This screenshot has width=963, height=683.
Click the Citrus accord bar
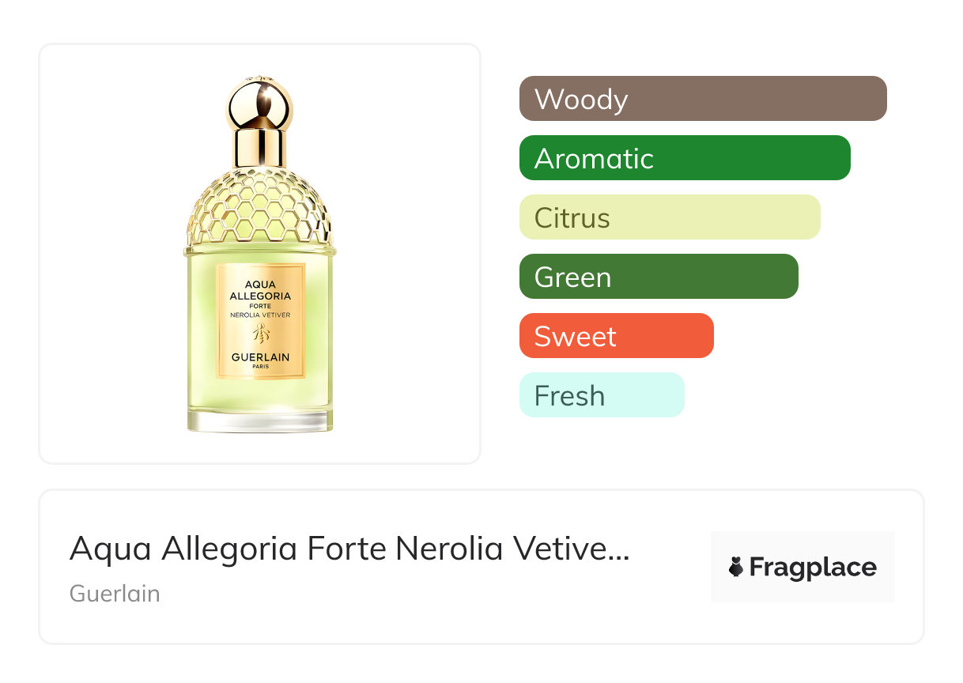point(669,217)
